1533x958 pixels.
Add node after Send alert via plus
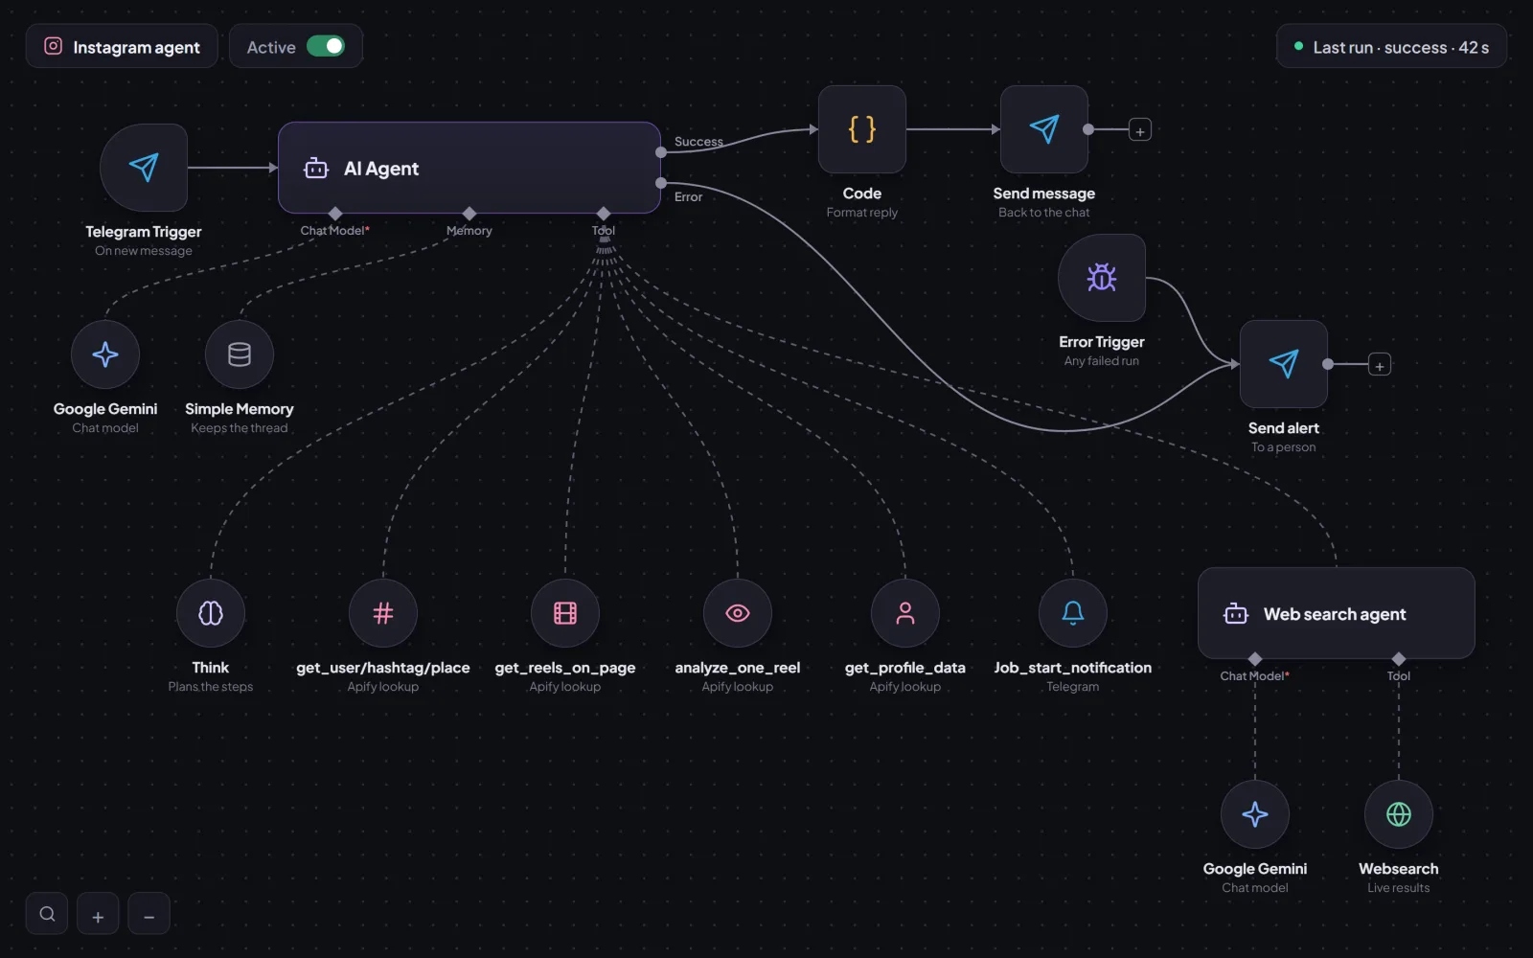(1380, 365)
